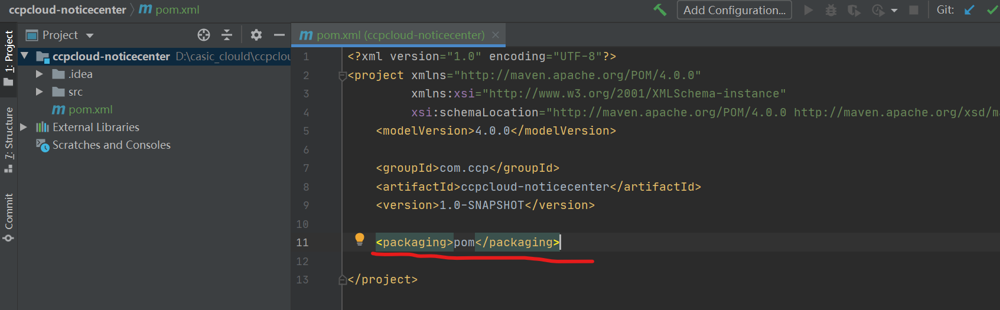Fold the project tag at line 2
The image size is (1000, 310).
pos(342,76)
